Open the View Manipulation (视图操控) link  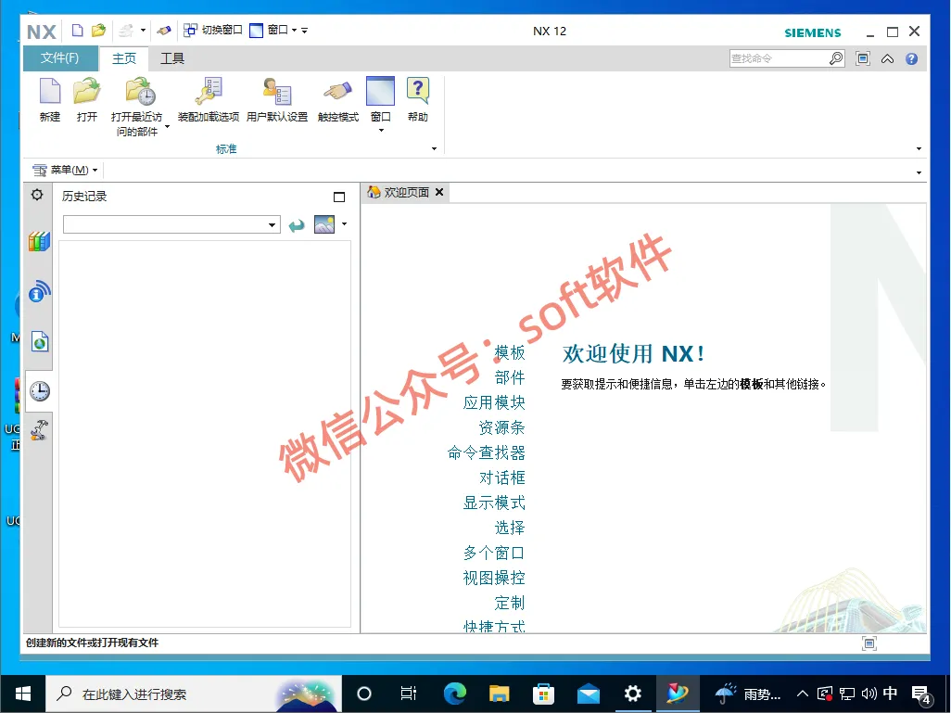pos(494,578)
